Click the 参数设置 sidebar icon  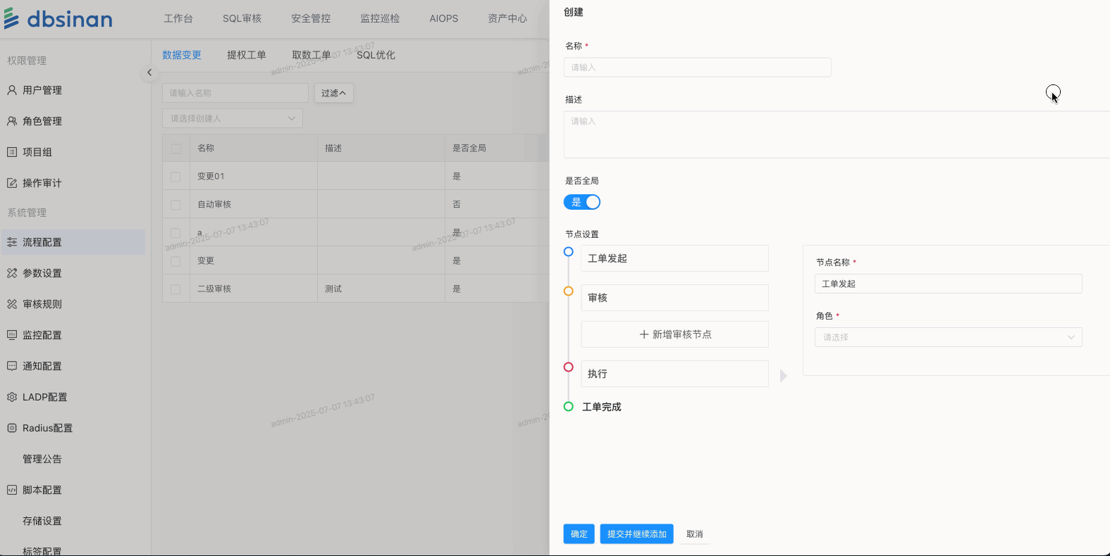pos(12,273)
